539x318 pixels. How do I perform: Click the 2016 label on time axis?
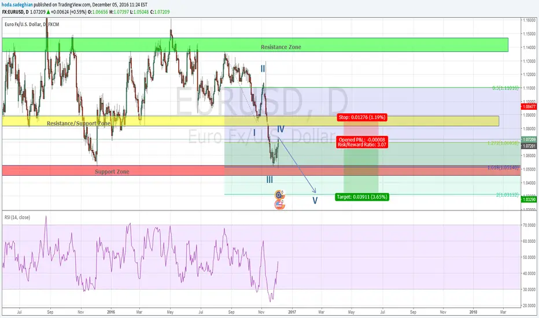pos(110,312)
